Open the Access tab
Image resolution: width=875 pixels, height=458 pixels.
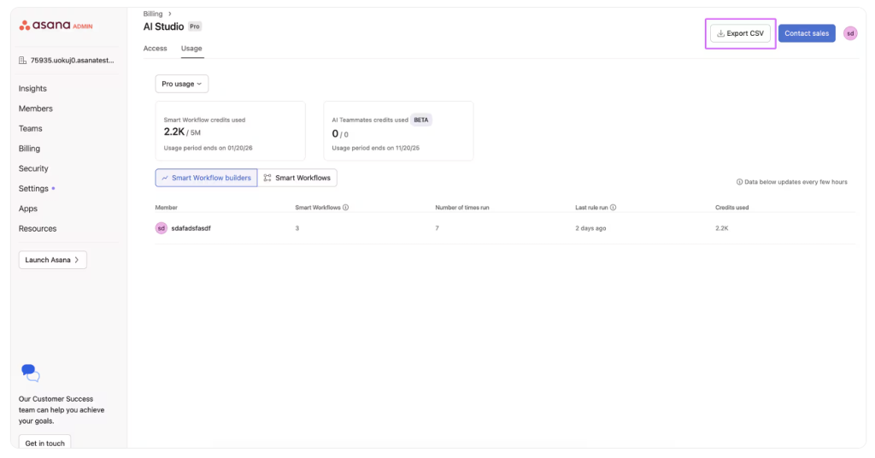point(156,49)
